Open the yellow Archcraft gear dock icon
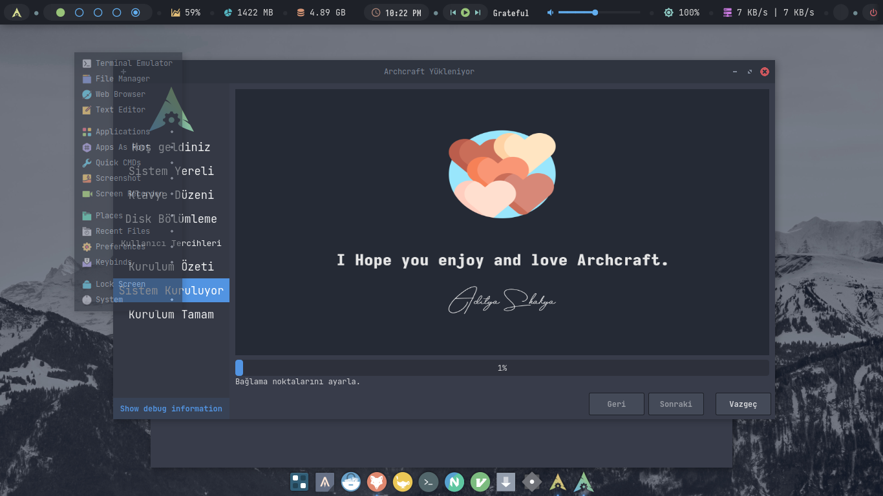The width and height of the screenshot is (883, 496). 558,482
